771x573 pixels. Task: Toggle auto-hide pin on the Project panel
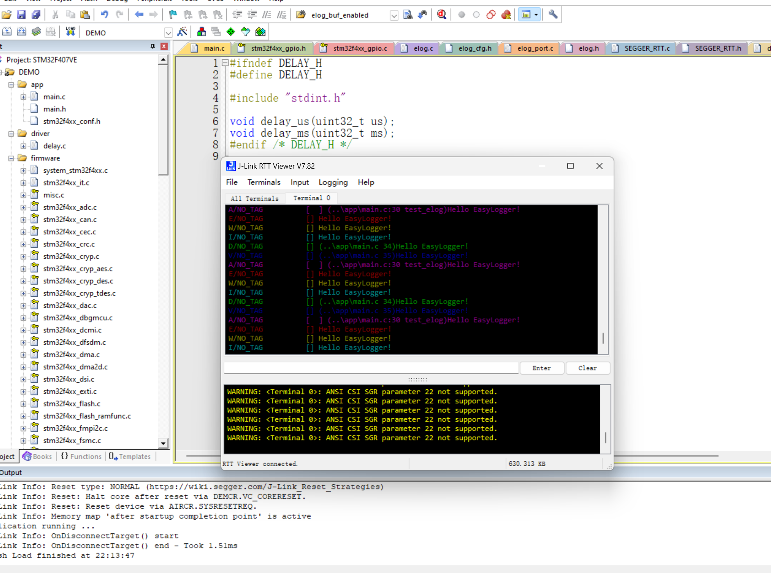pyautogui.click(x=153, y=46)
